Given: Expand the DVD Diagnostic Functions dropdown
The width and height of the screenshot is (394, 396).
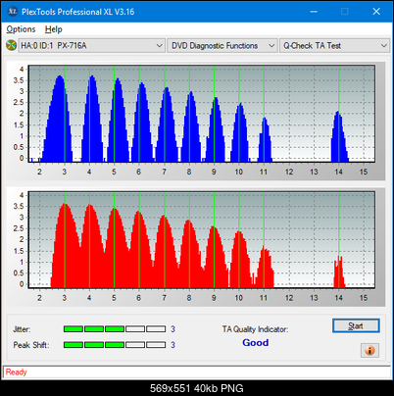Looking at the screenshot, I should click(x=222, y=46).
